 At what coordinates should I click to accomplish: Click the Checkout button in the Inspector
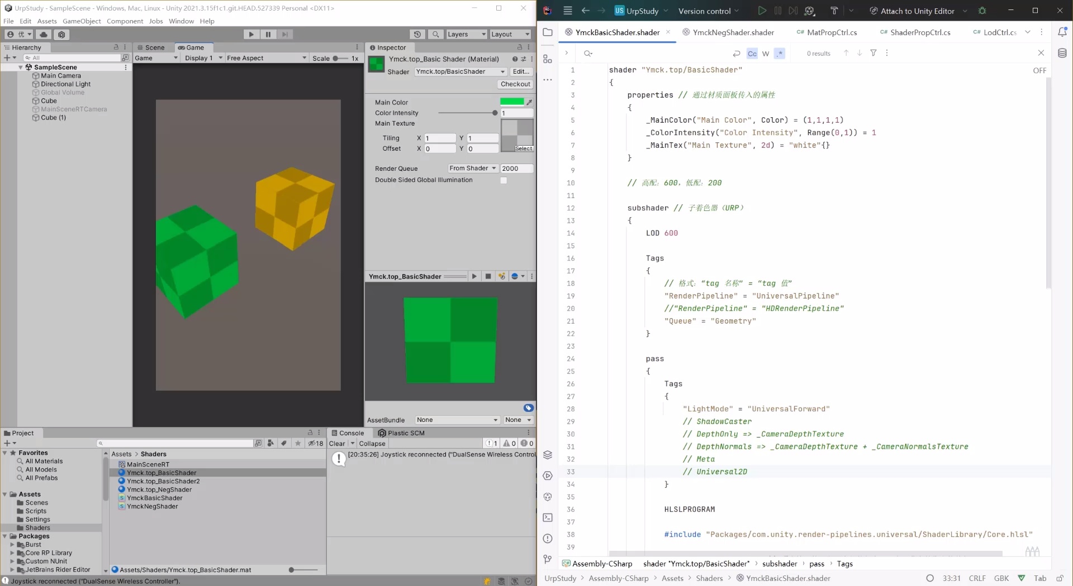pos(515,84)
